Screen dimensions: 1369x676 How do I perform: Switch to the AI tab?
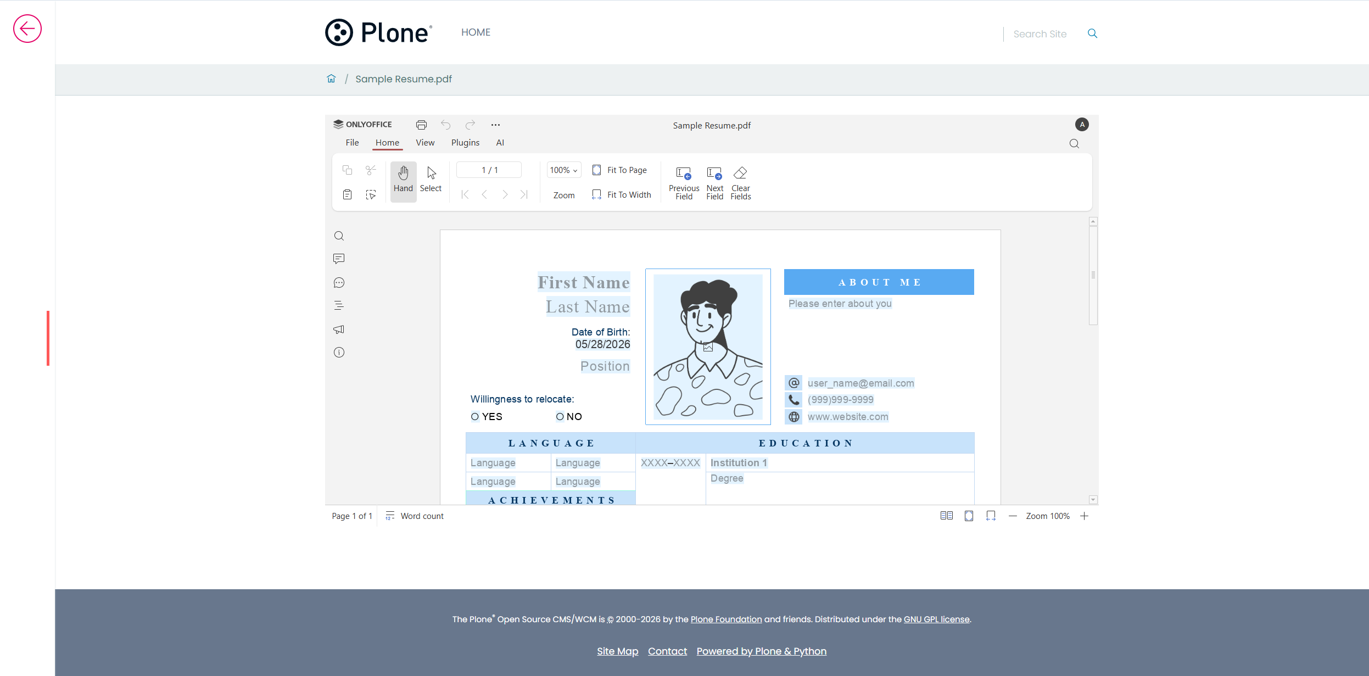coord(500,143)
